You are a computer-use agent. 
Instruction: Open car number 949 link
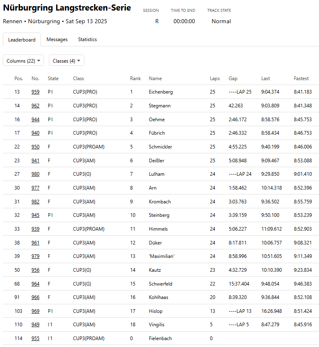pos(35,325)
